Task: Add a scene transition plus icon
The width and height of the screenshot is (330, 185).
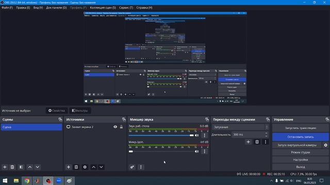Action: tap(249, 142)
